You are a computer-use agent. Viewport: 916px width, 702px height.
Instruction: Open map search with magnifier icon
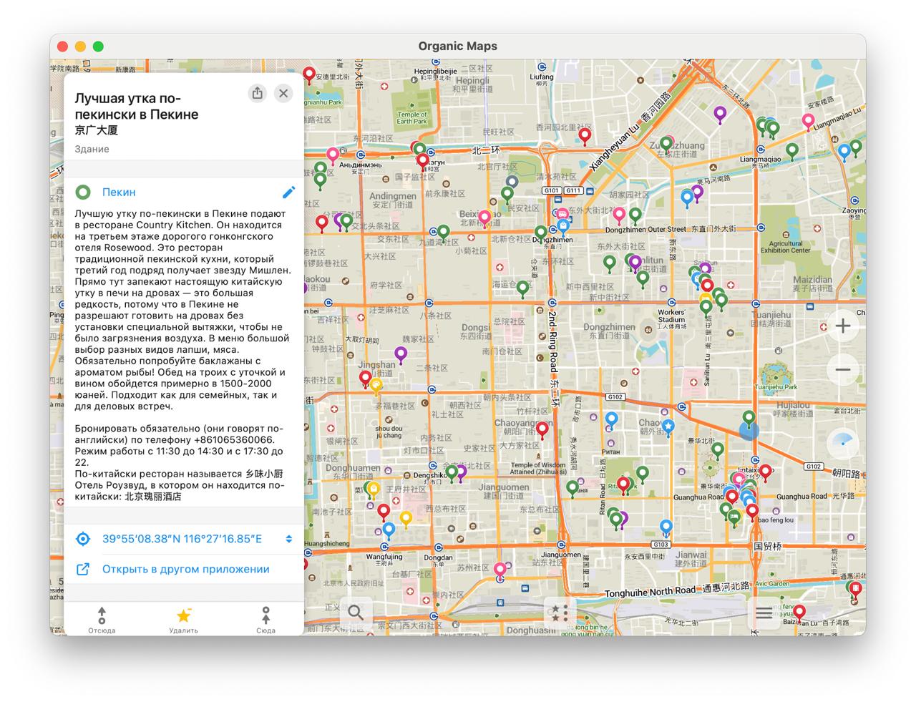point(356,613)
